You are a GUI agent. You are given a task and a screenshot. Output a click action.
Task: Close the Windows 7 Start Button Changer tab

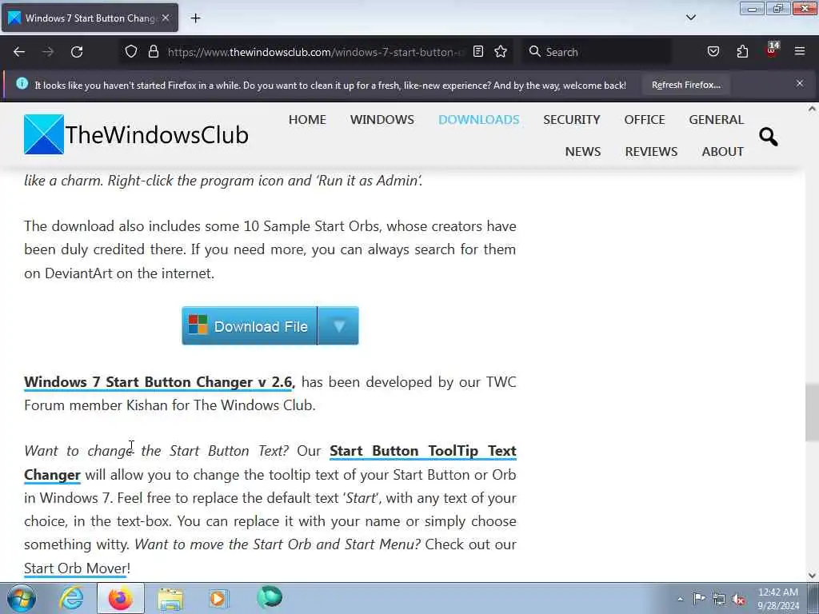pos(166,18)
